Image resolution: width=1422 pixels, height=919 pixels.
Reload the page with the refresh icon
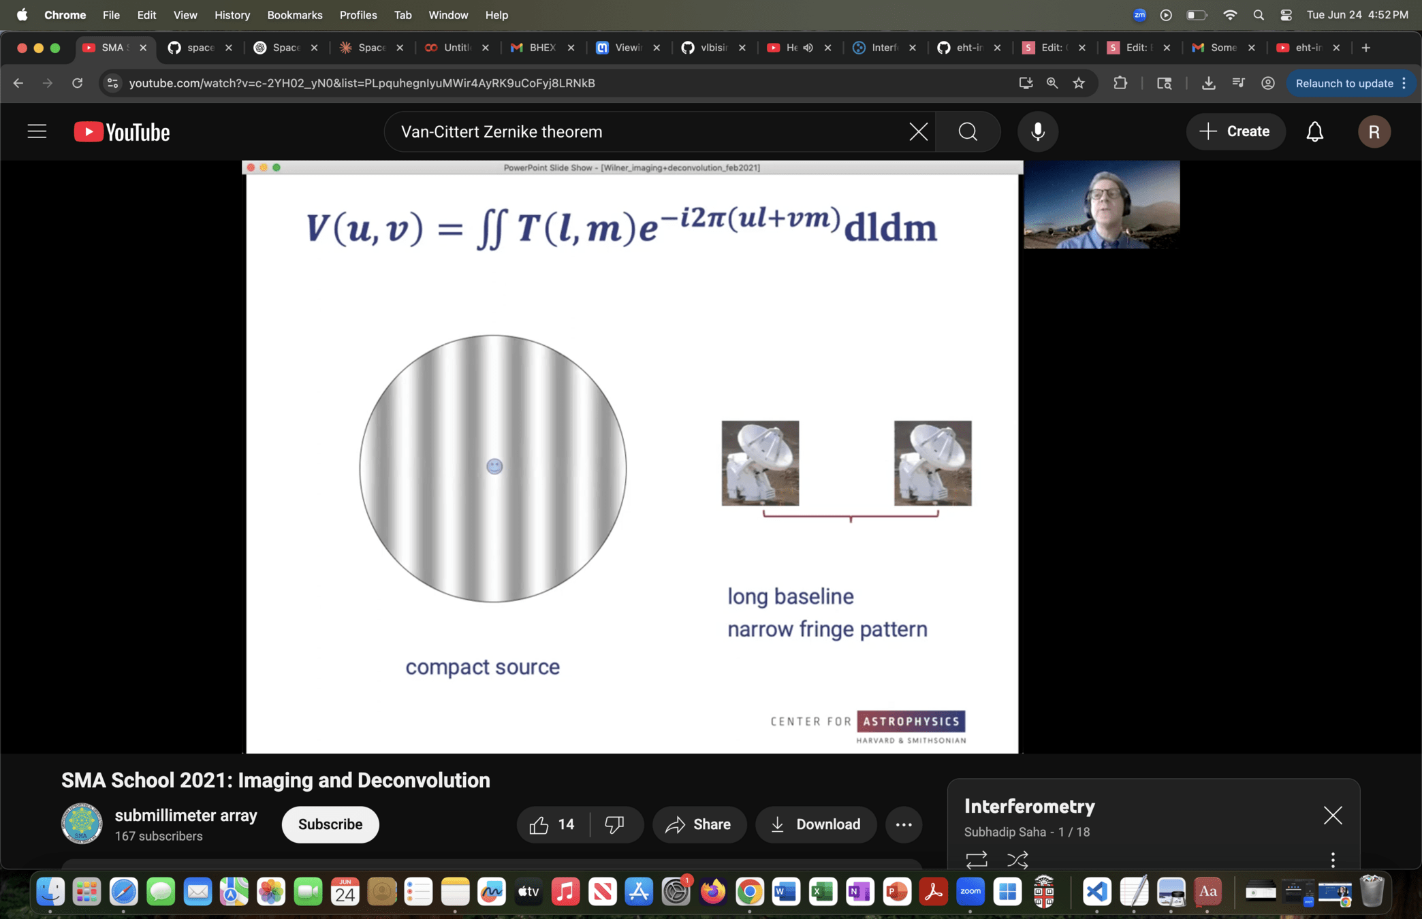77,83
